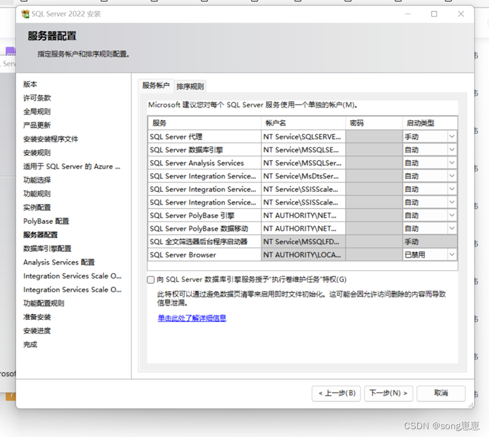The image size is (489, 437).
Task: Select the 产品更新 step in the sidebar
Action: (37, 125)
